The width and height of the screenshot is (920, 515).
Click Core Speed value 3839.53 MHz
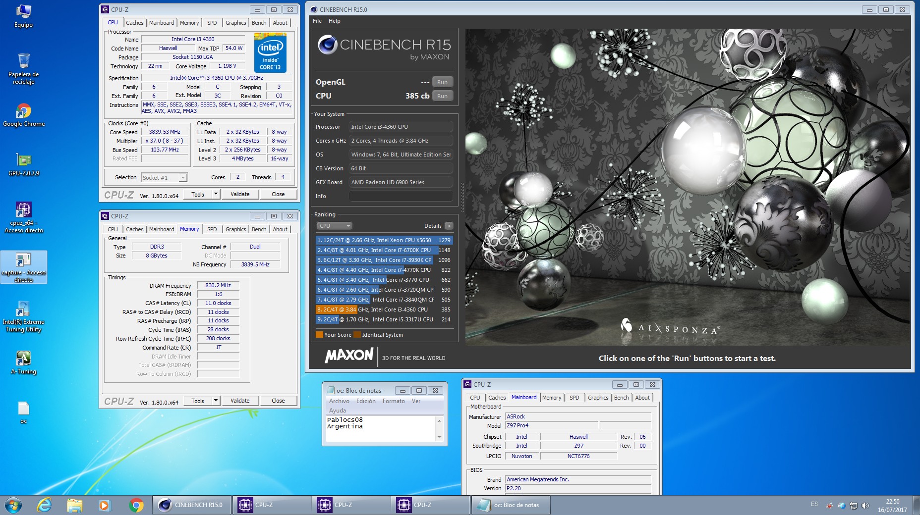tap(165, 132)
